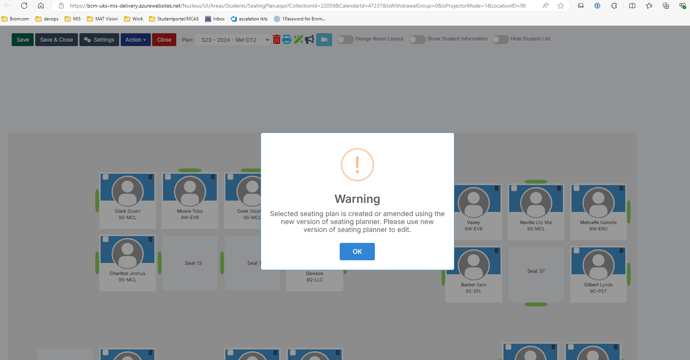Open the Settings button with gears

(x=99, y=40)
